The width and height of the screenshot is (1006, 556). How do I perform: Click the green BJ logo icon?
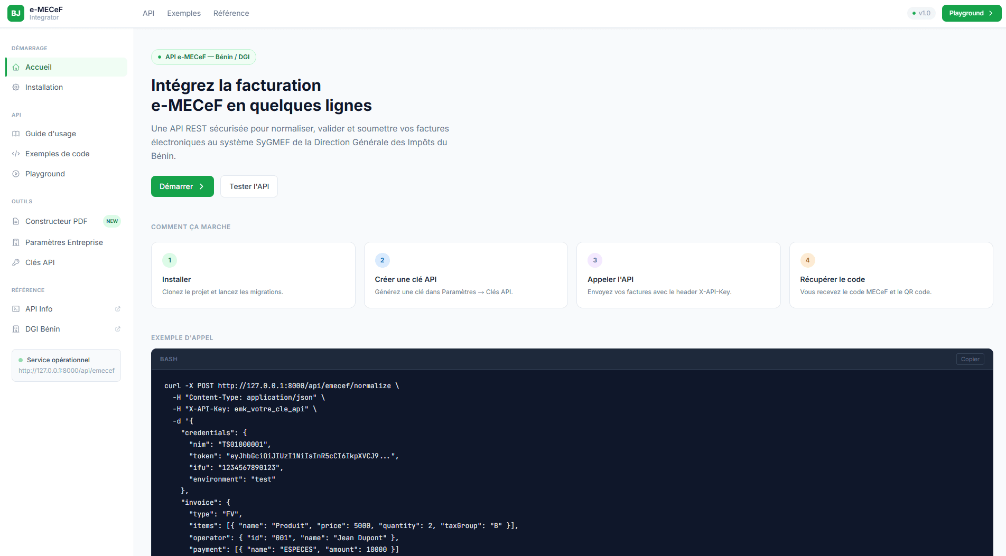pos(16,13)
